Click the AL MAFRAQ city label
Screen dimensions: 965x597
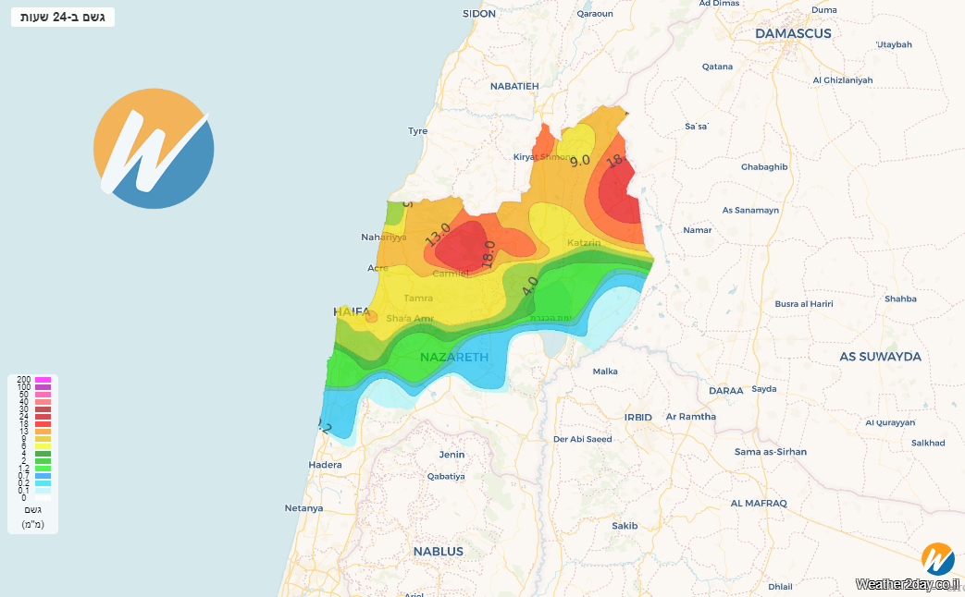point(758,503)
